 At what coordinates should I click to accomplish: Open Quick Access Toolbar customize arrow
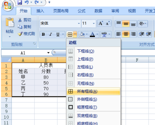click(x=49, y=2)
